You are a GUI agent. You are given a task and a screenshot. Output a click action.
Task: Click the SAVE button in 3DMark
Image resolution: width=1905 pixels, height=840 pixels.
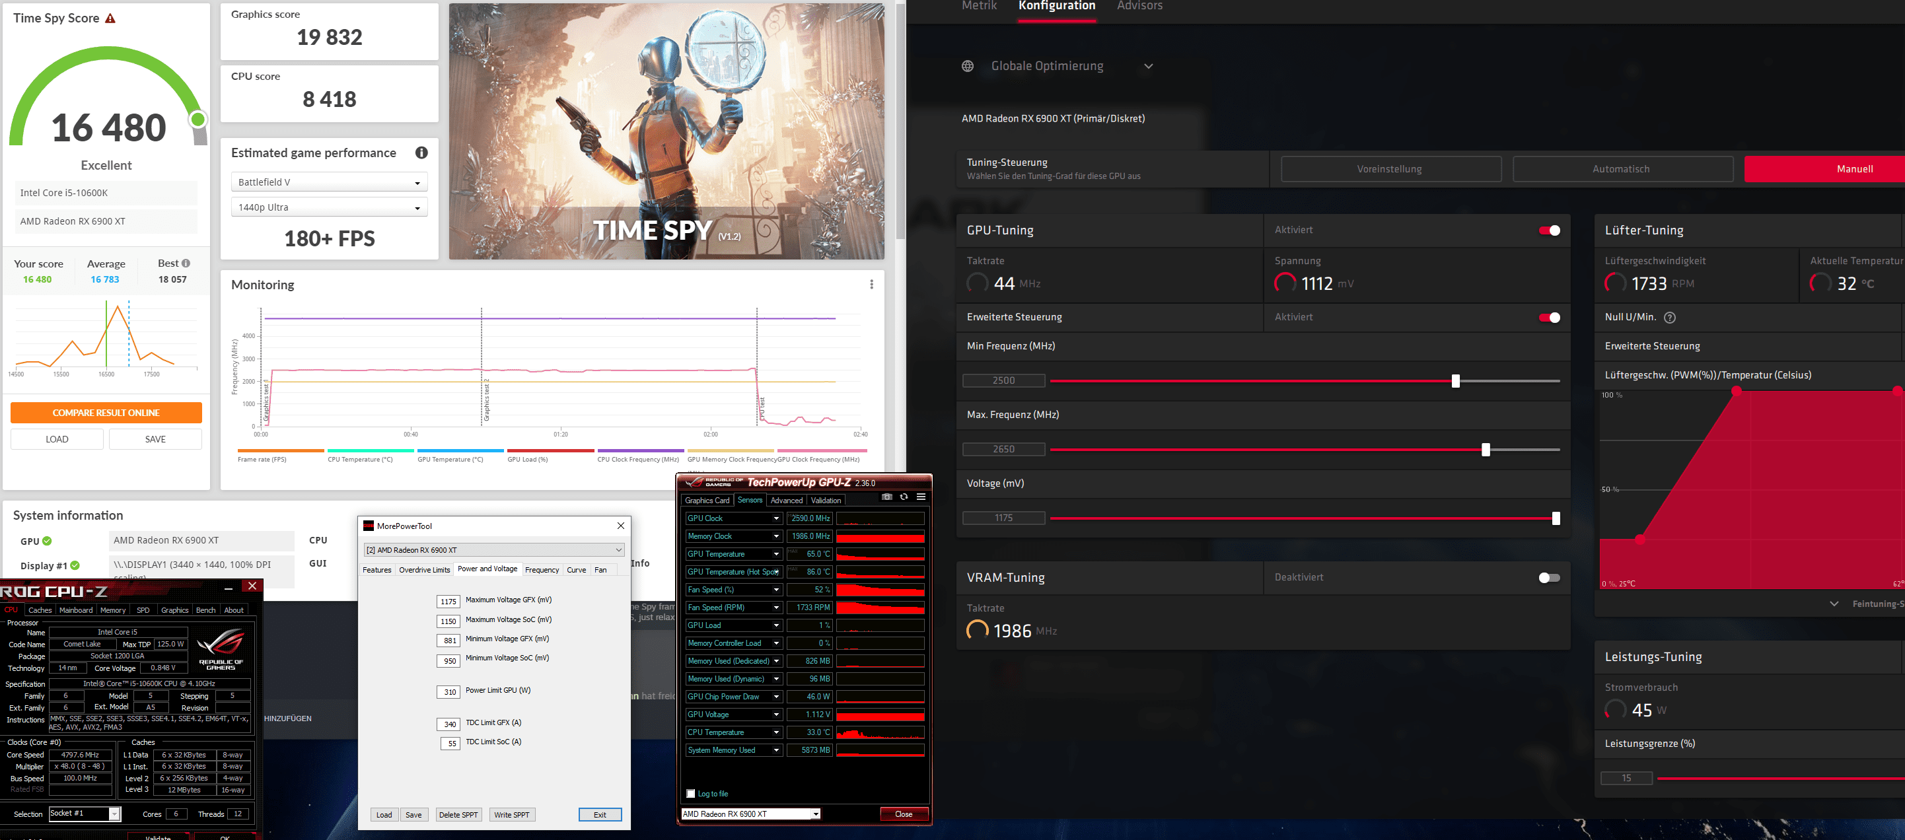(155, 439)
